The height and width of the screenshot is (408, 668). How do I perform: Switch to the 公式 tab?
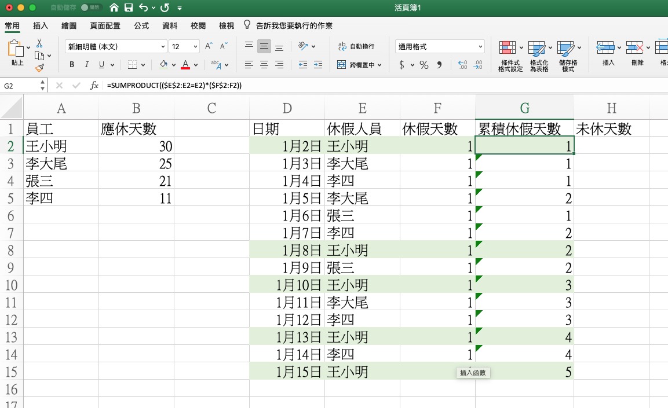click(141, 26)
